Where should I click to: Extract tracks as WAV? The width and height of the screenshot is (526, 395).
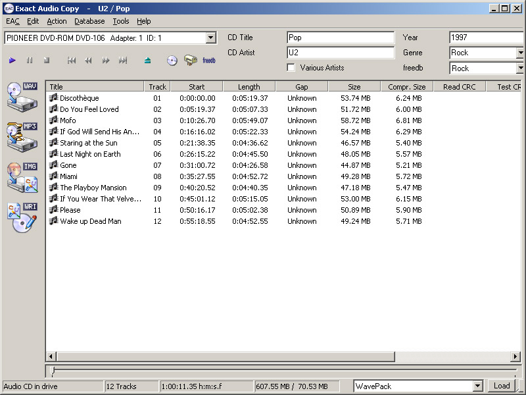point(22,97)
